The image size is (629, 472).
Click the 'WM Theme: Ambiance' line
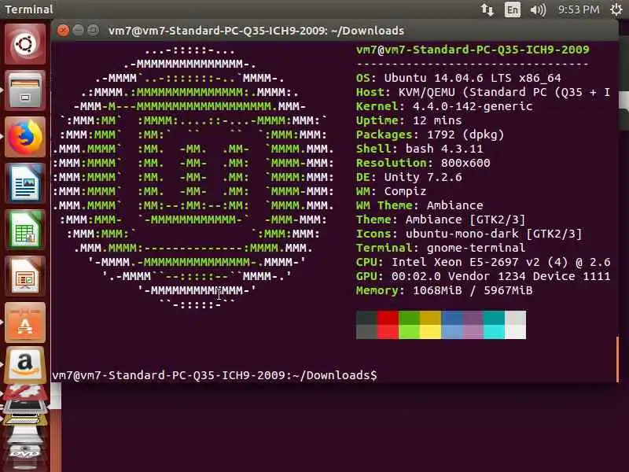420,205
